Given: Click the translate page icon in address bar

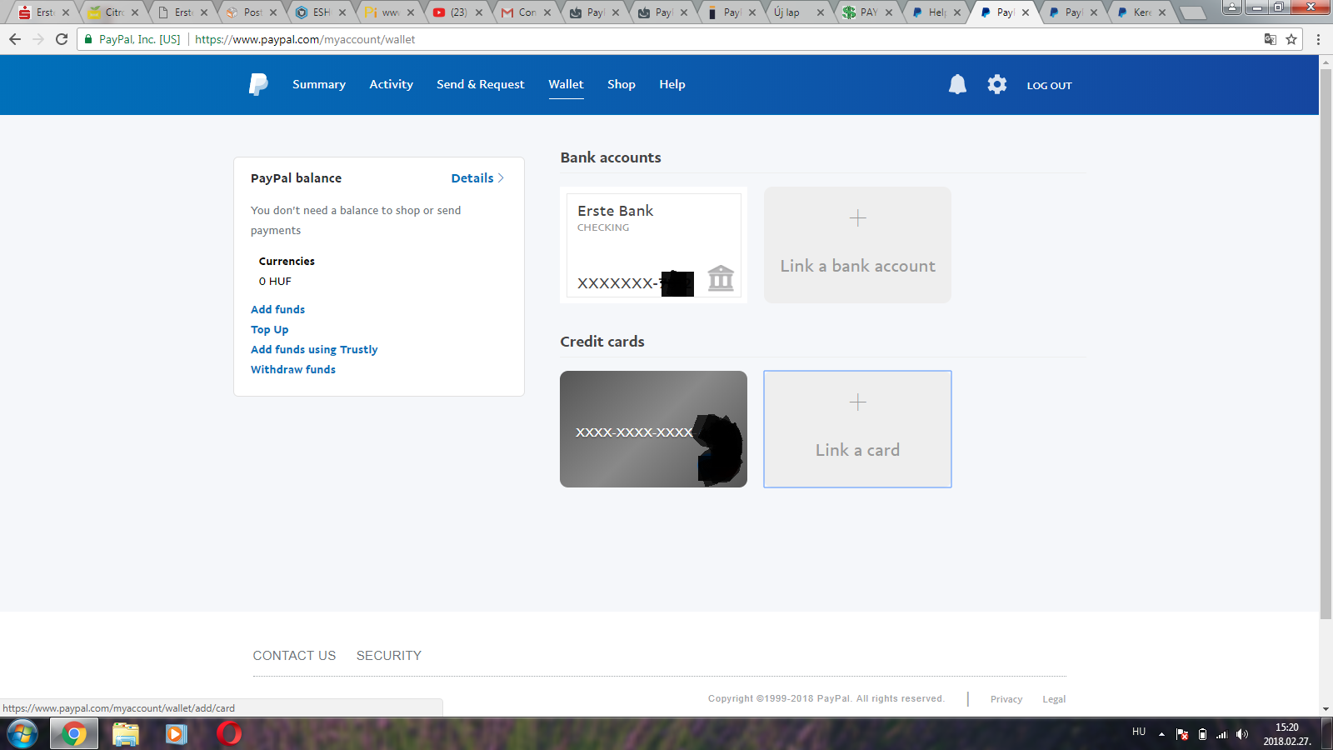Looking at the screenshot, I should [x=1270, y=39].
